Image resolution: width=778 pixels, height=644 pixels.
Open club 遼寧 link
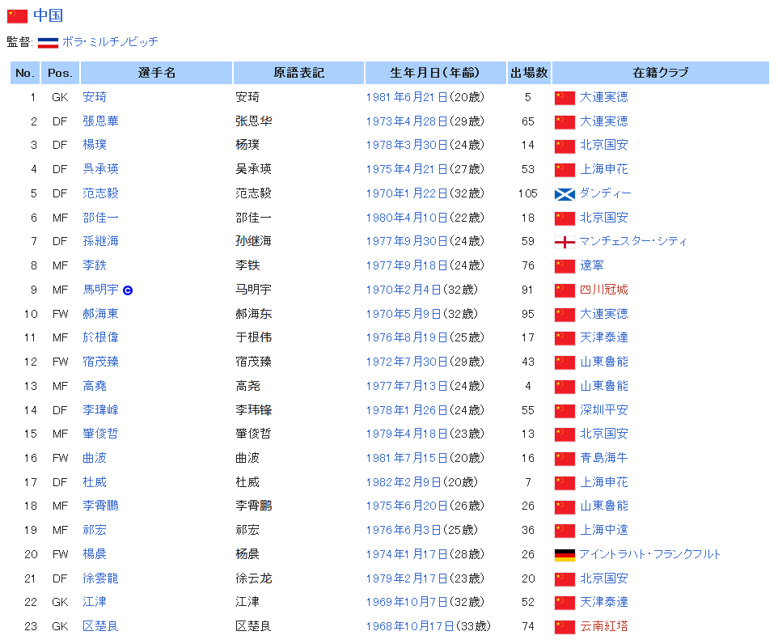coord(591,265)
